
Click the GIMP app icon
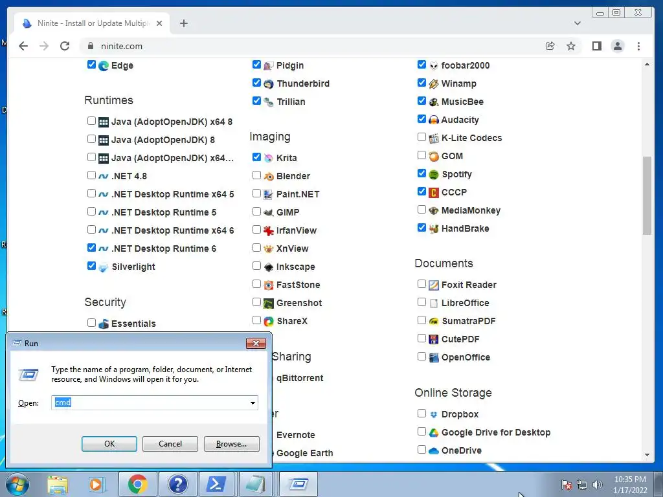pyautogui.click(x=269, y=212)
